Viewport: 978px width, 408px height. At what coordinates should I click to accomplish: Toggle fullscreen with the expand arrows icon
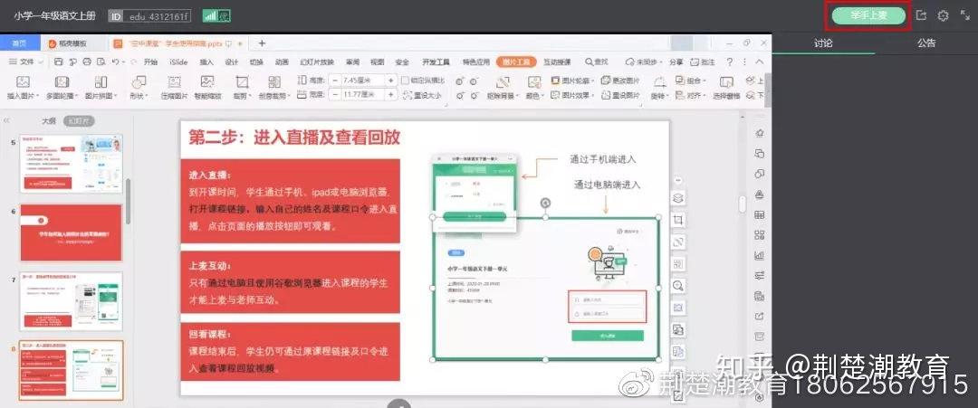(964, 15)
